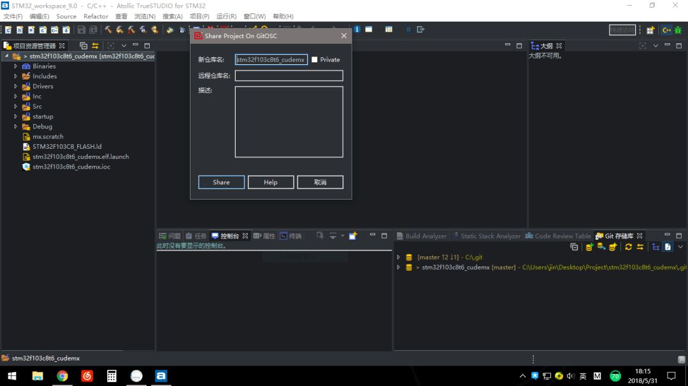Screen dimensions: 688x386
Task: Open Chrome from the taskbar
Action: point(62,376)
